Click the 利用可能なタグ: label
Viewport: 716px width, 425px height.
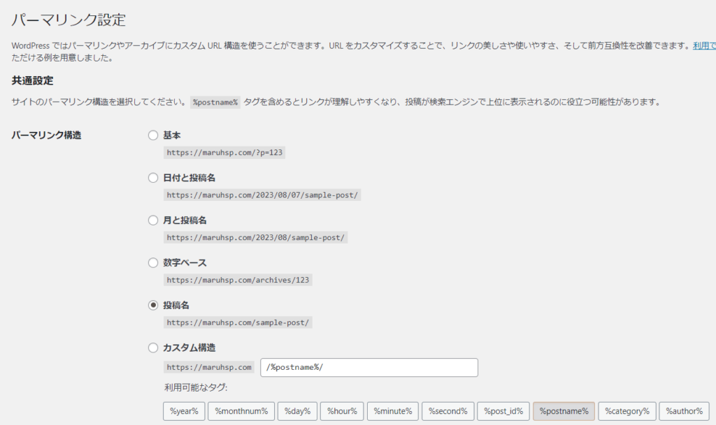point(196,387)
